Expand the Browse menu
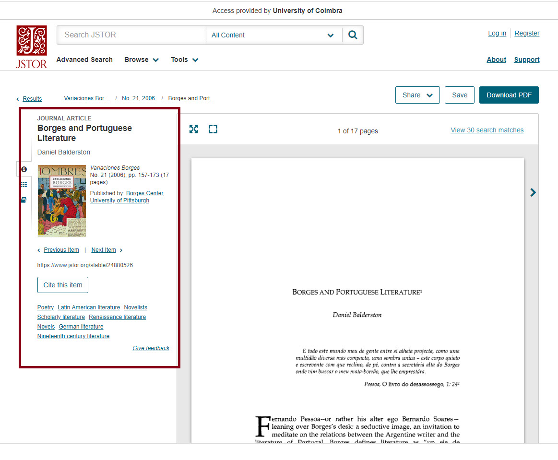 [x=141, y=59]
